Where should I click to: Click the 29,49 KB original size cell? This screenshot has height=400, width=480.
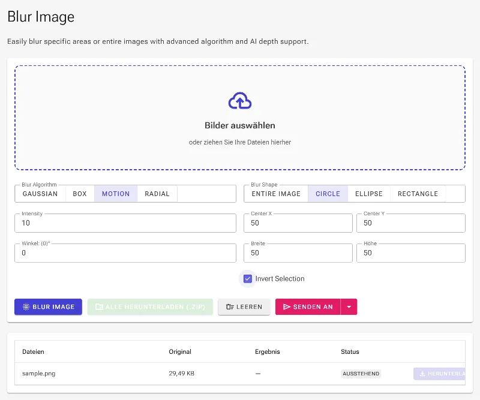click(x=182, y=374)
